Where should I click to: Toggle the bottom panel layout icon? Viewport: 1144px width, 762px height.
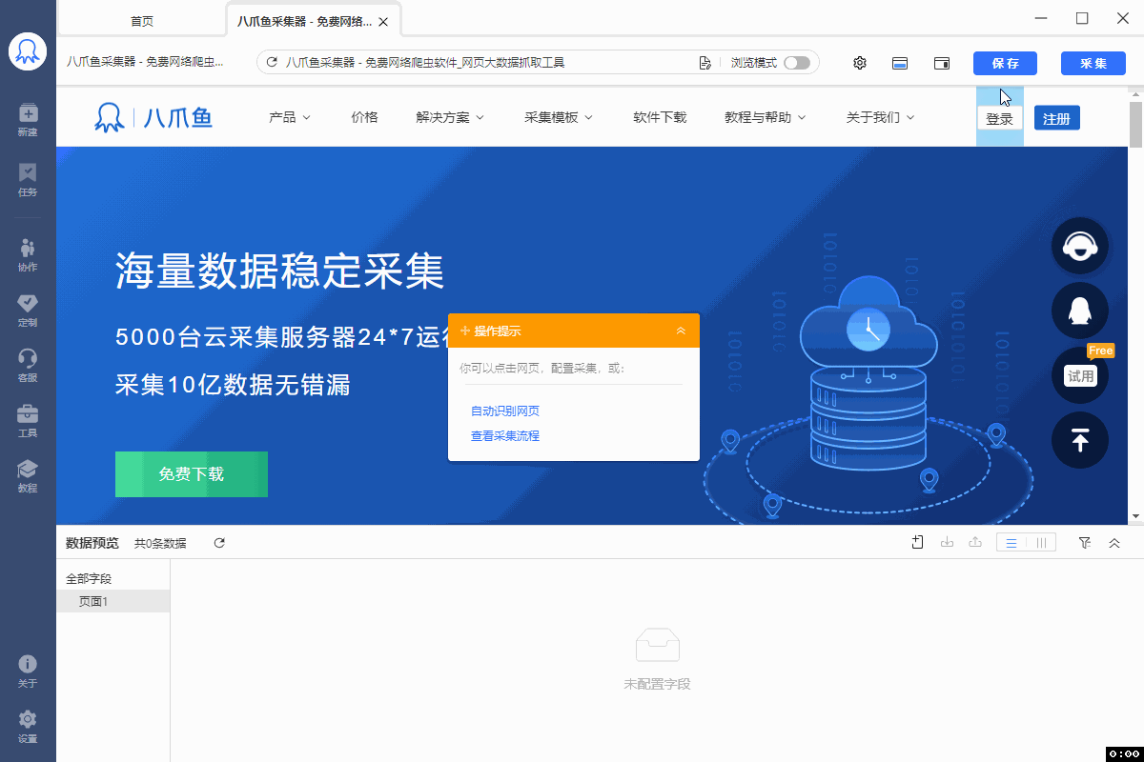[x=900, y=63]
